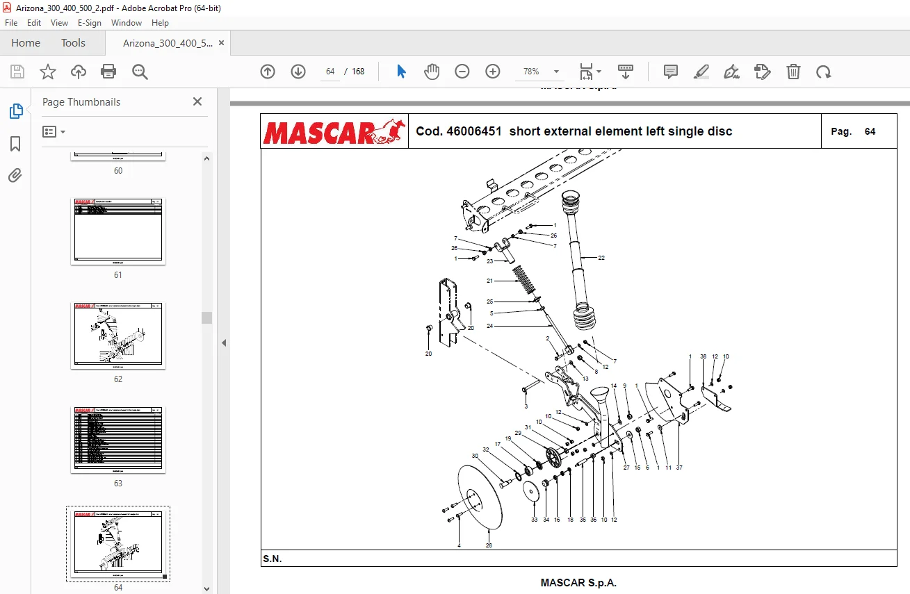Click the 'S.N.' label below the diagram
The width and height of the screenshot is (910, 594).
tap(273, 559)
